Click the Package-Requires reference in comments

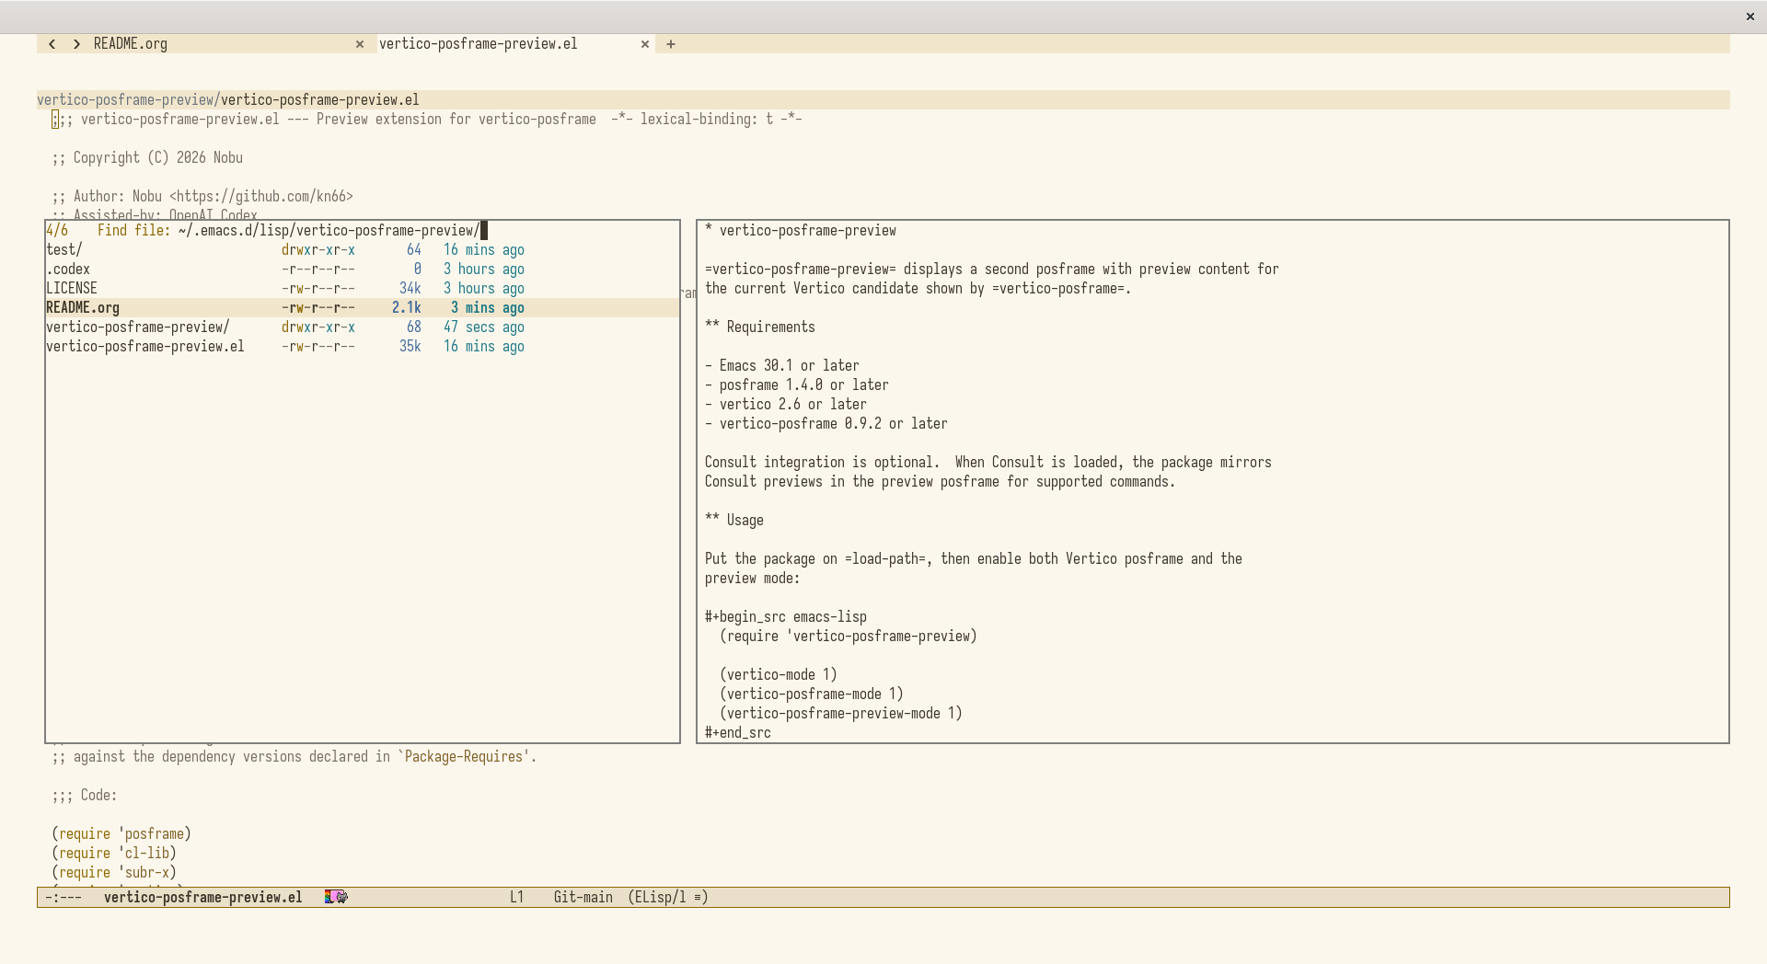(464, 757)
